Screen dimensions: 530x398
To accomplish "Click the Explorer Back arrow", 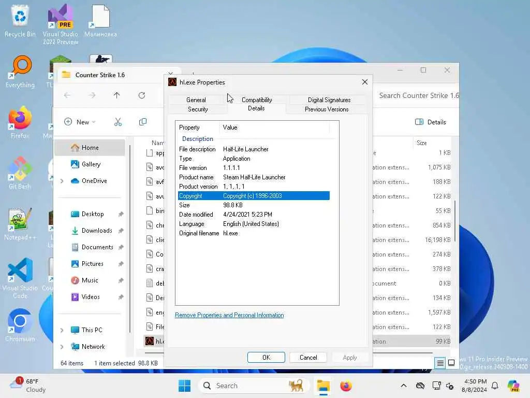I will click(x=67, y=95).
